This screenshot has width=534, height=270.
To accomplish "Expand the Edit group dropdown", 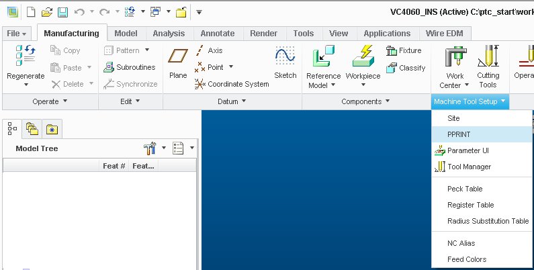I will (130, 101).
